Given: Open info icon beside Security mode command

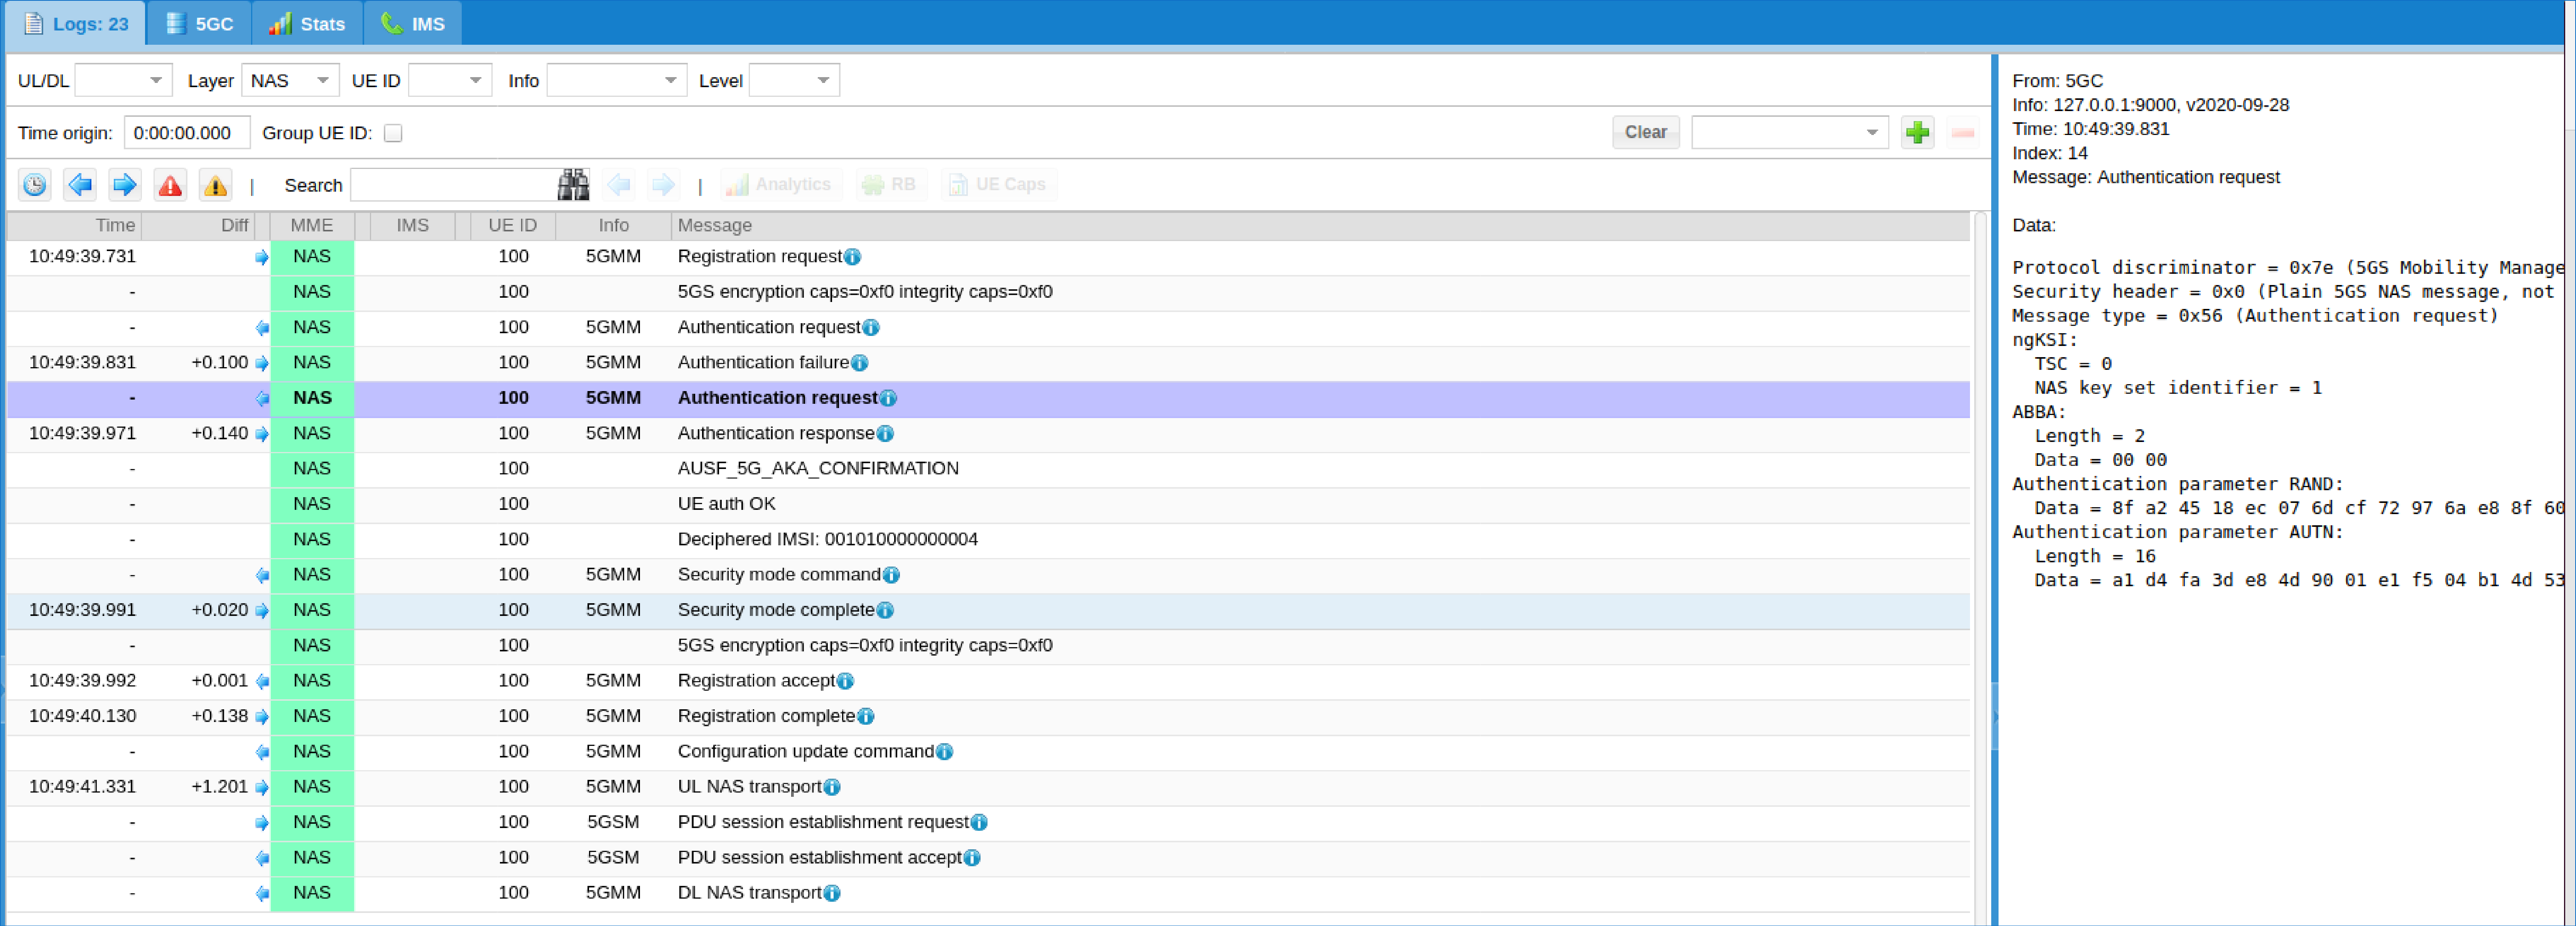Looking at the screenshot, I should point(891,575).
